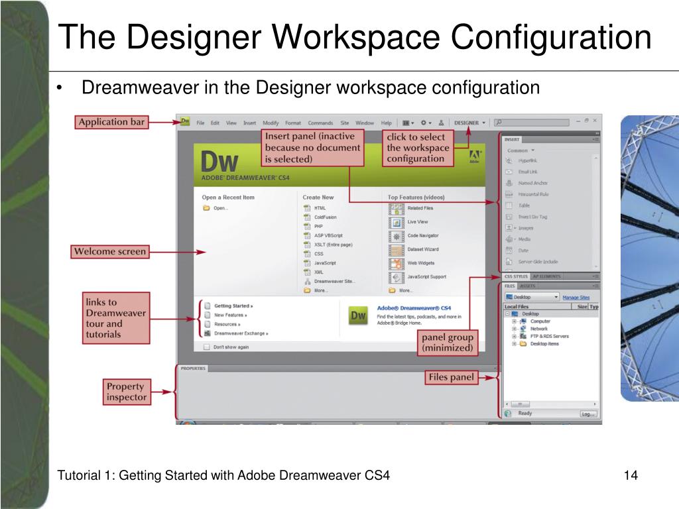Select the FILES panel tab
679x509 pixels.
(510, 286)
